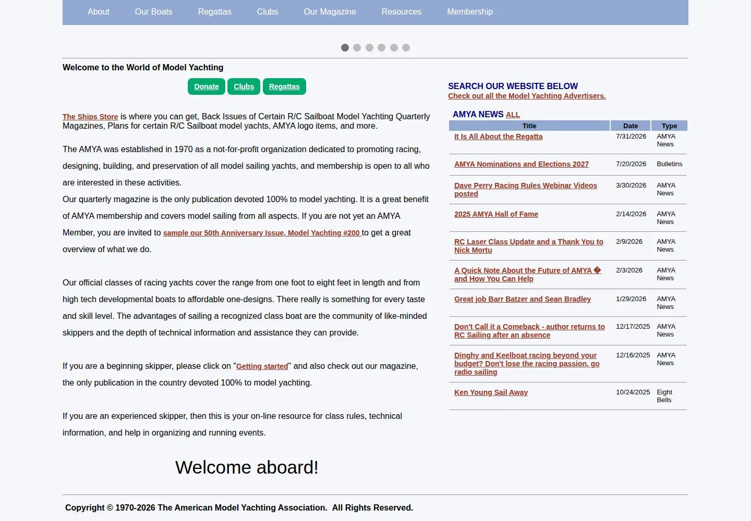Viewport: 751px width, 521px height.
Task: Open Dinghy and Keelboat racing article
Action: (x=527, y=364)
